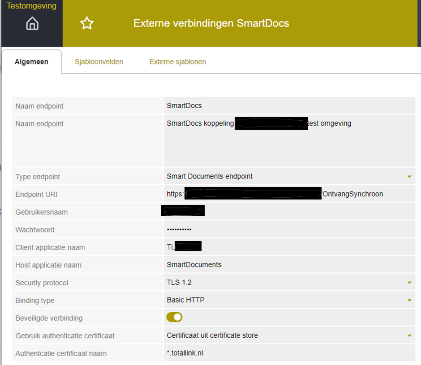This screenshot has width=421, height=365.
Task: Mark this page as favorite with the star
Action: pos(87,23)
